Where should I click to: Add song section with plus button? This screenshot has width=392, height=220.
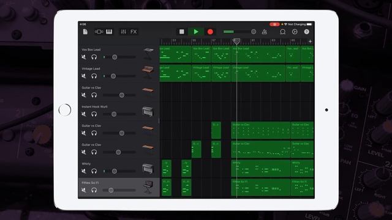point(311,42)
